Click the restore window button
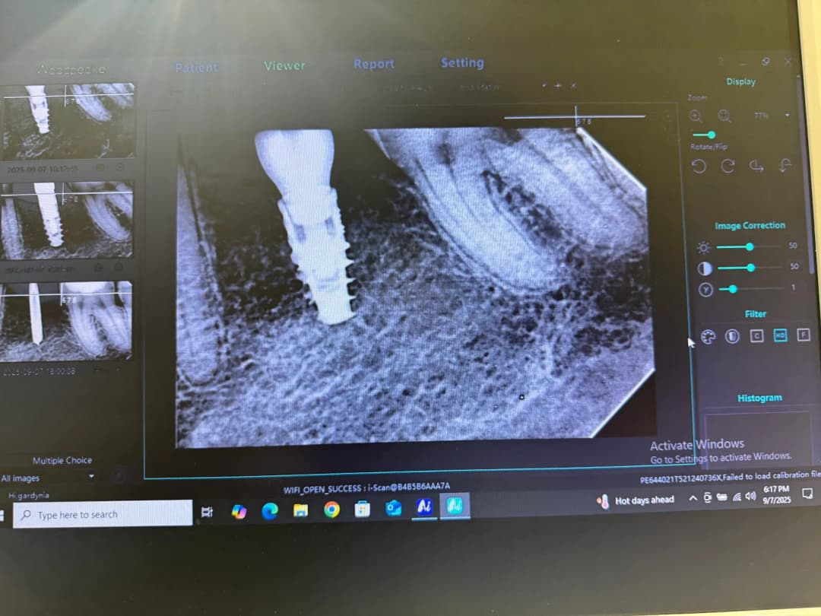The width and height of the screenshot is (821, 616). 766,62
